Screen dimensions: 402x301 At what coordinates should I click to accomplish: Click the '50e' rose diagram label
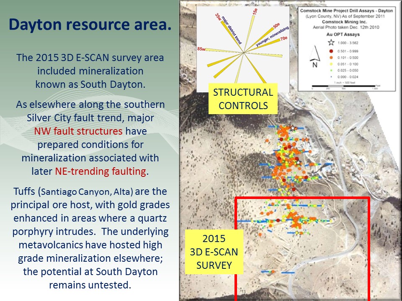pyautogui.click(x=276, y=26)
